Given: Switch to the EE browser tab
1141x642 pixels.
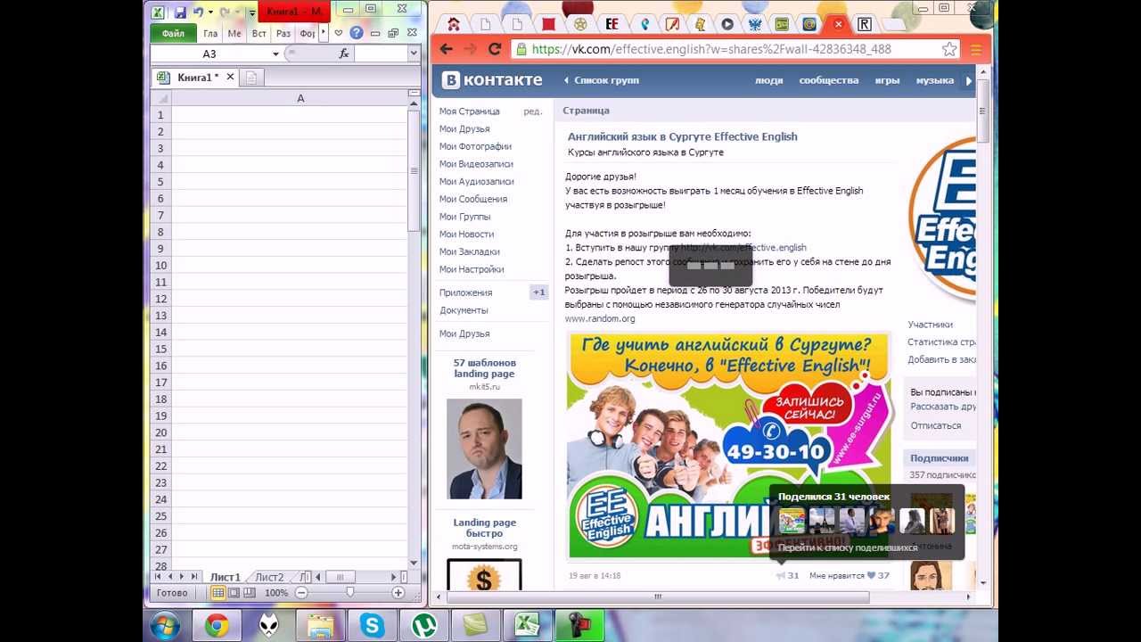Looking at the screenshot, I should pyautogui.click(x=612, y=24).
